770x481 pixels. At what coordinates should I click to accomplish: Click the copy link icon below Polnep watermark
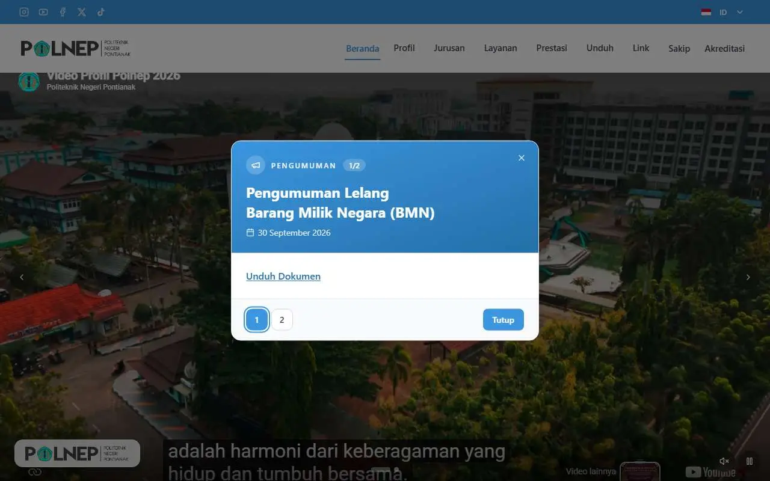pos(35,473)
